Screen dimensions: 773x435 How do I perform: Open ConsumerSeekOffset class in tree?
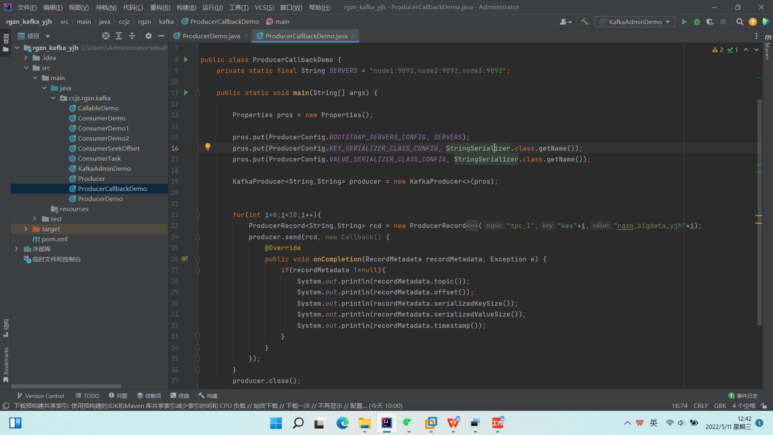point(109,148)
